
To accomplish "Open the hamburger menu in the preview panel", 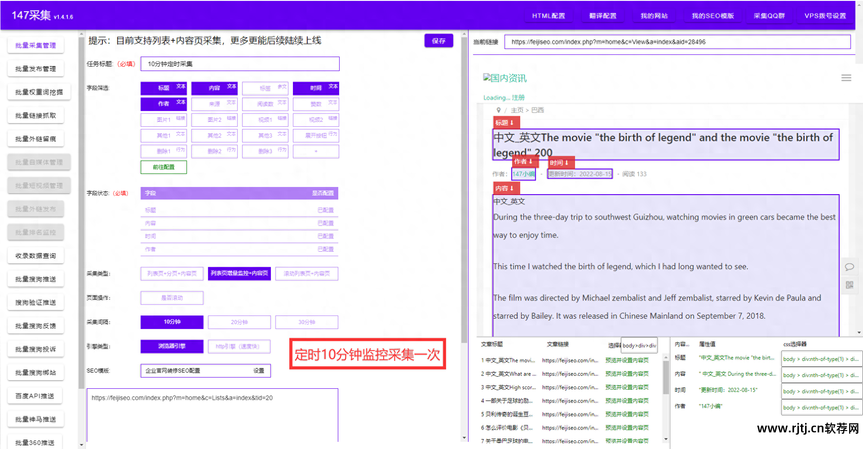I will tap(846, 78).
